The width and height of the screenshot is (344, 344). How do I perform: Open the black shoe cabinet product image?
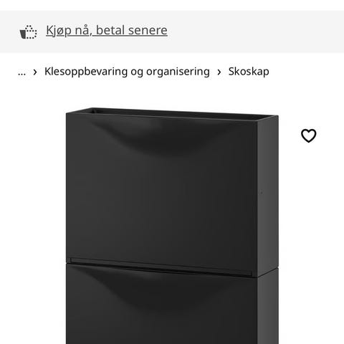pyautogui.click(x=172, y=226)
